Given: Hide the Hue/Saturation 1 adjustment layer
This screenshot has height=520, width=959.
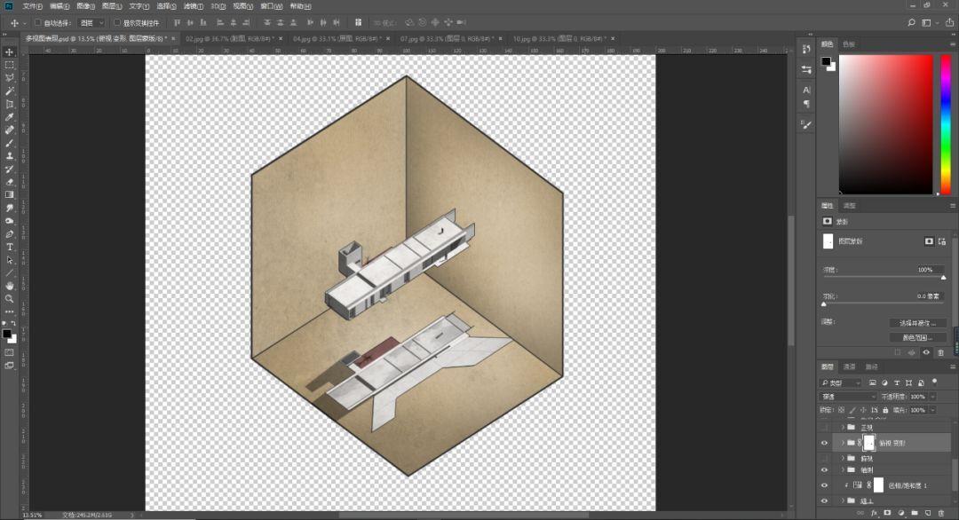Looking at the screenshot, I should (824, 485).
